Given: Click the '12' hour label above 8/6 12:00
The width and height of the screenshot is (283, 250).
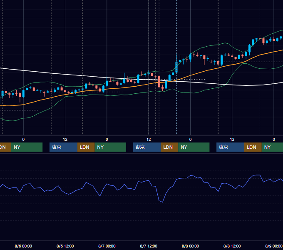Looking at the screenshot, I should pyautogui.click(x=65, y=140).
